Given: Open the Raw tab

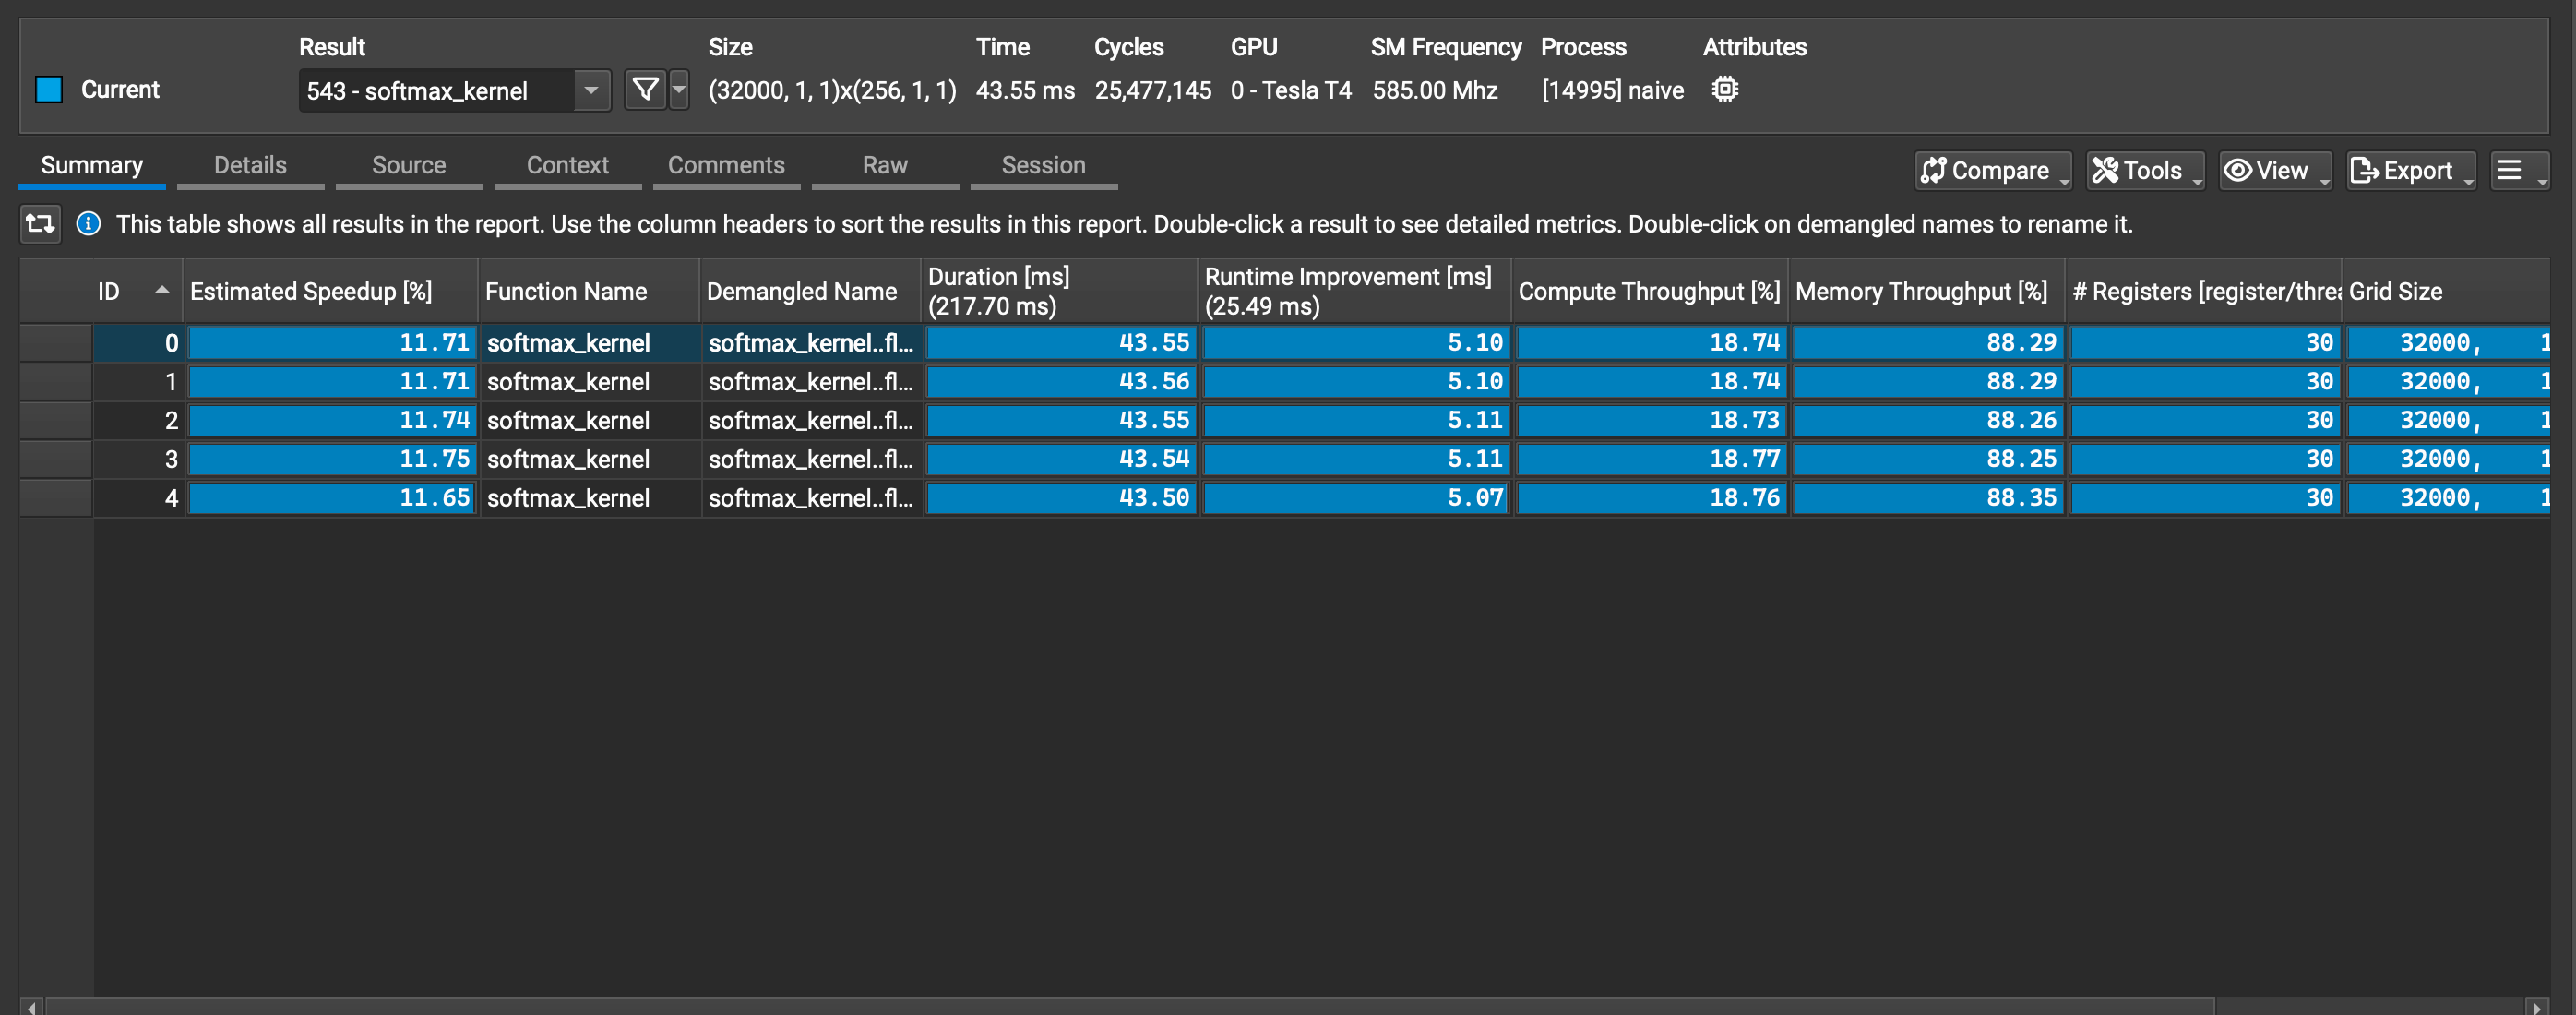Looking at the screenshot, I should click(x=885, y=165).
